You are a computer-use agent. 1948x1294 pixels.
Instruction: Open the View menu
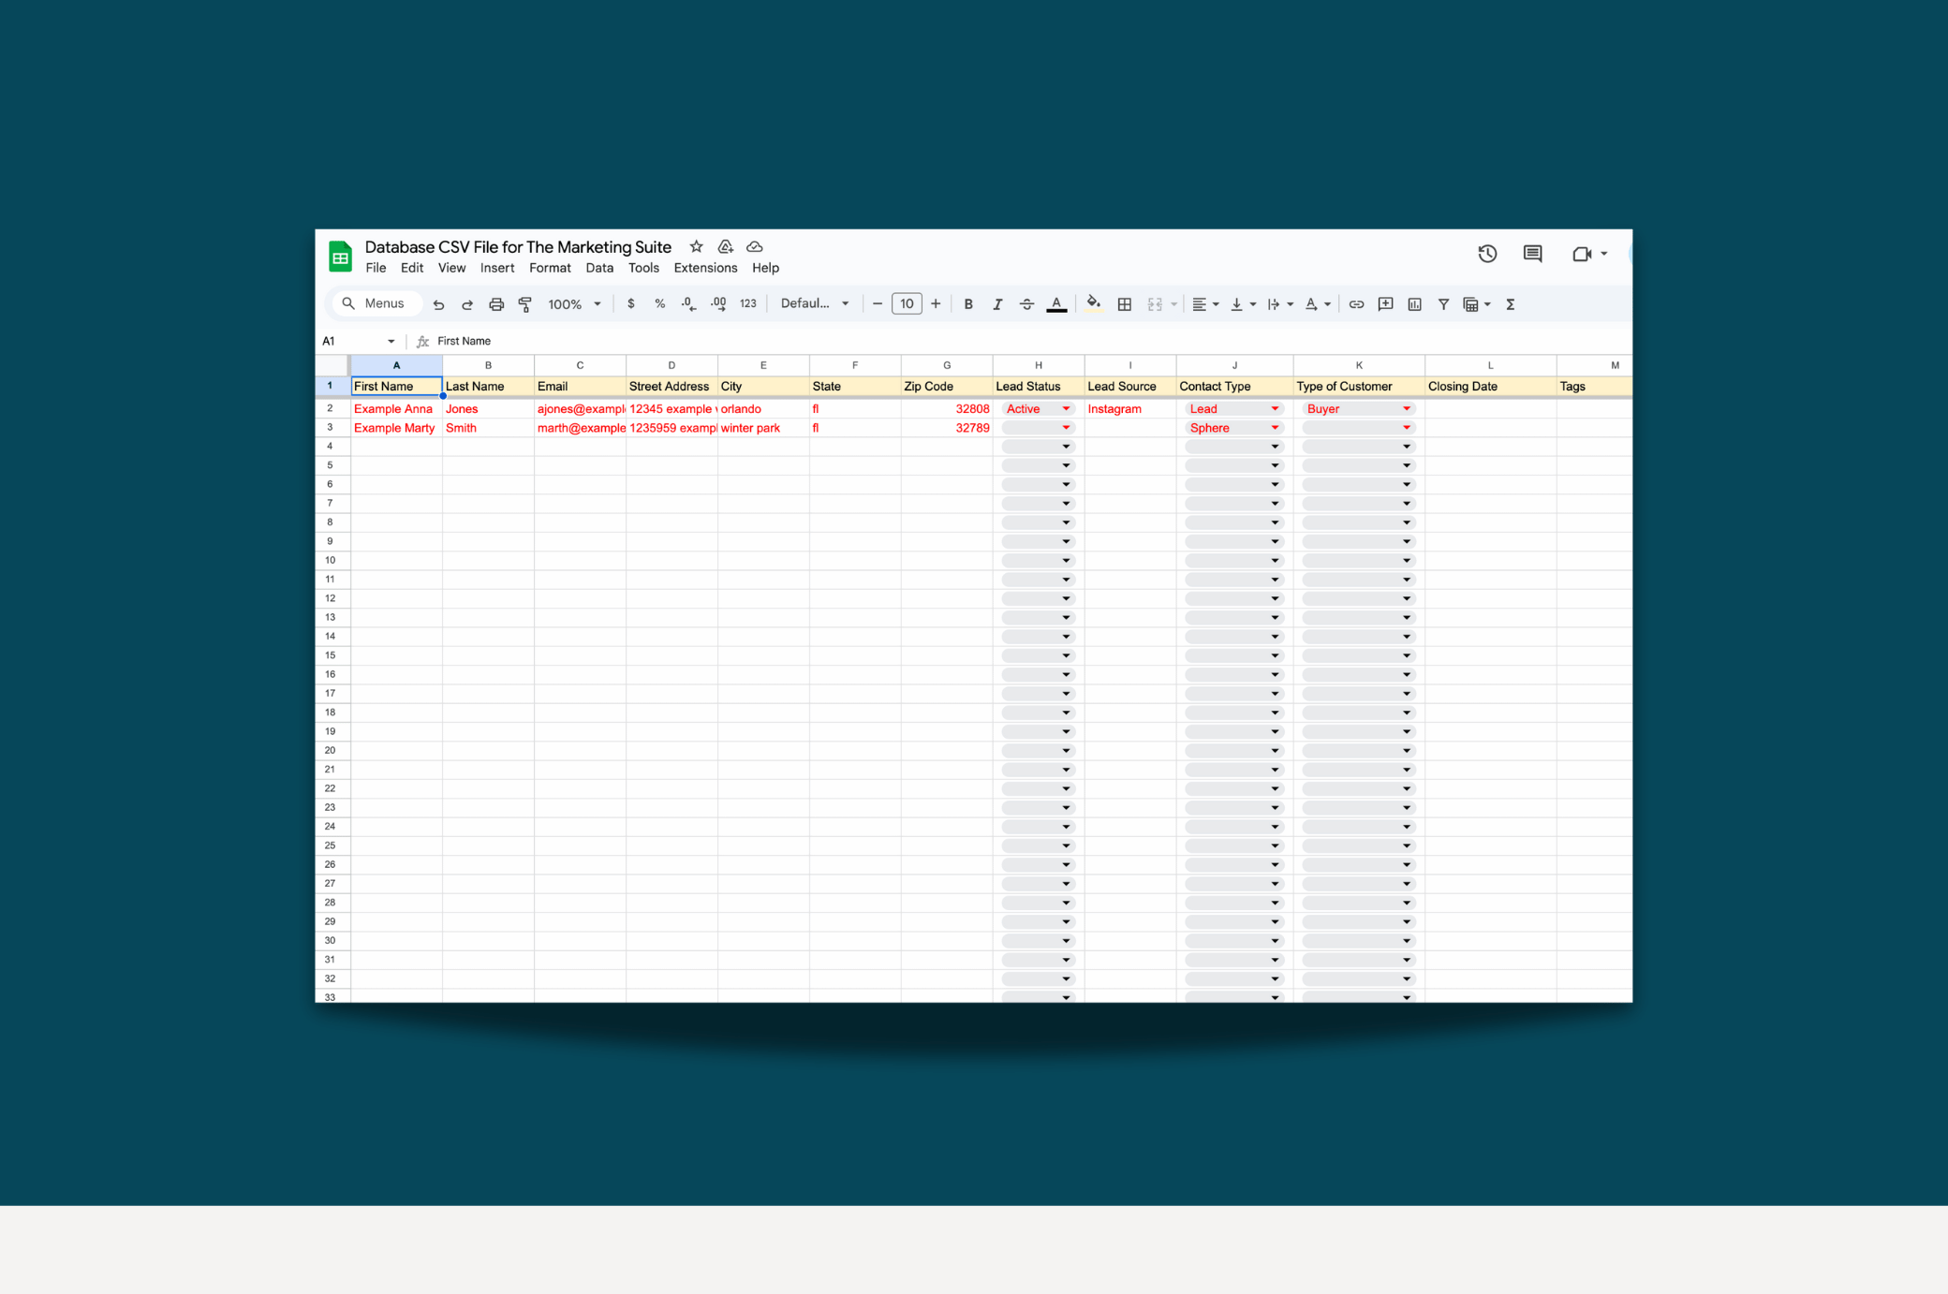pos(451,269)
